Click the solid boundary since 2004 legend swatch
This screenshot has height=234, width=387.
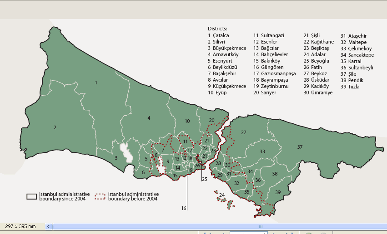point(31,196)
